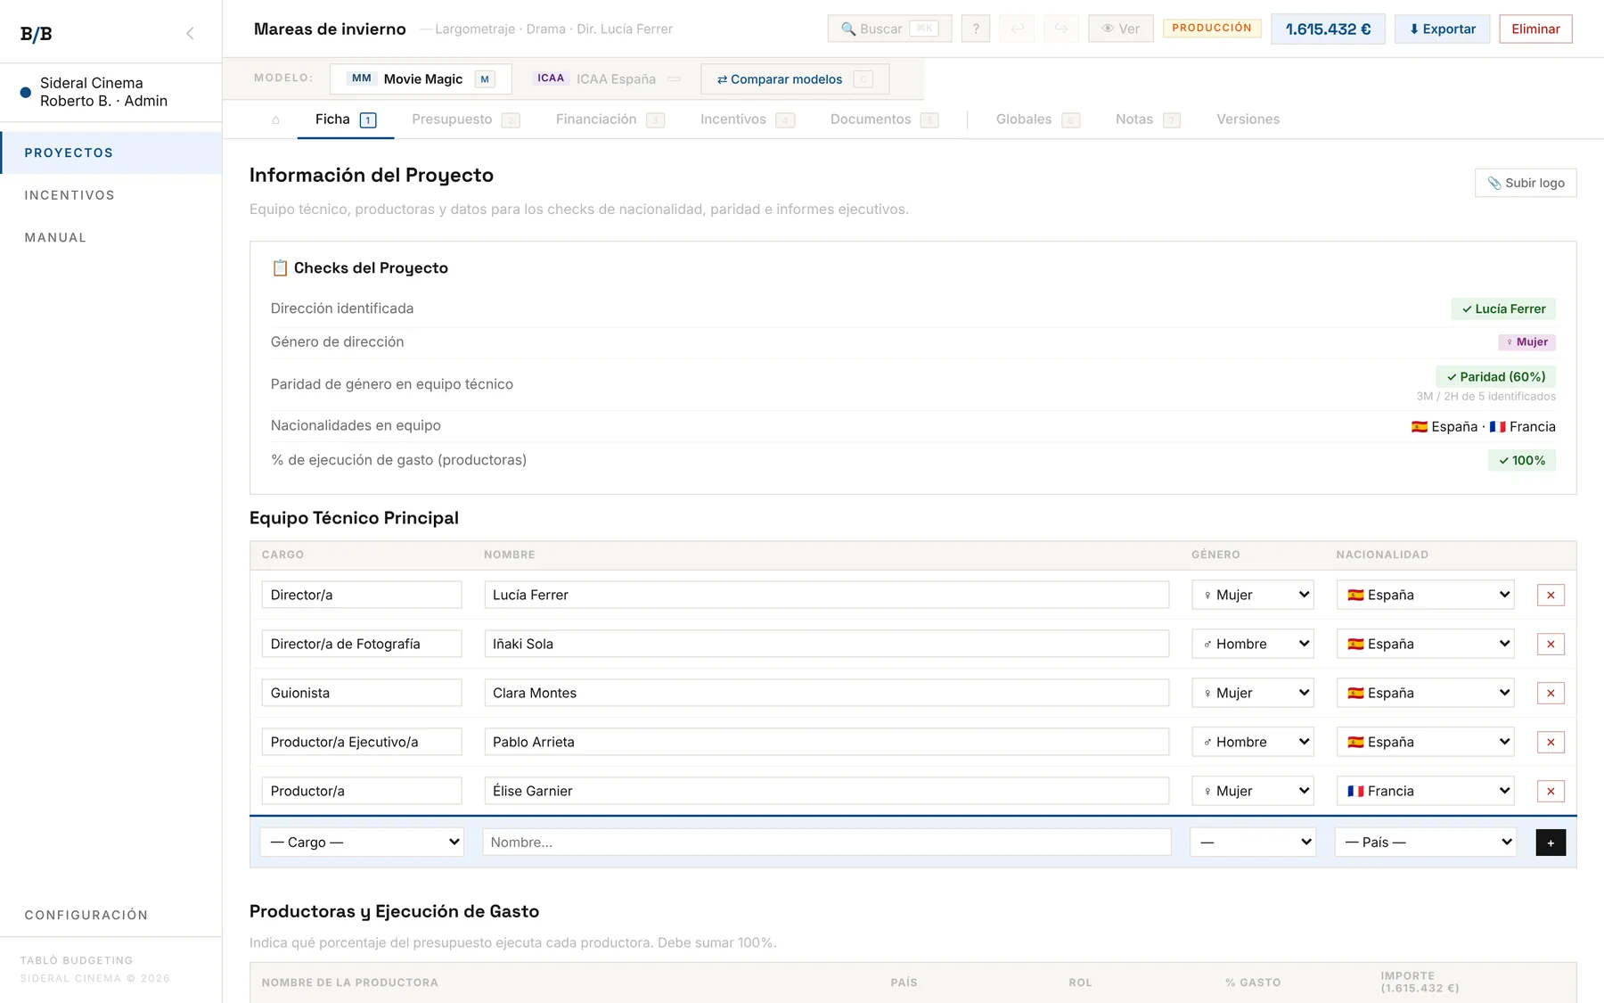1604x1003 pixels.
Task: Add new crew member with plus button
Action: [1551, 843]
